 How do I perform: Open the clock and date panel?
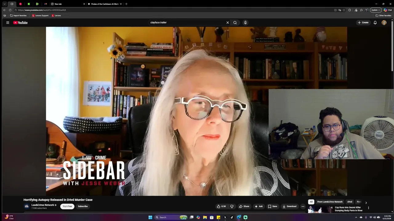click(x=386, y=217)
